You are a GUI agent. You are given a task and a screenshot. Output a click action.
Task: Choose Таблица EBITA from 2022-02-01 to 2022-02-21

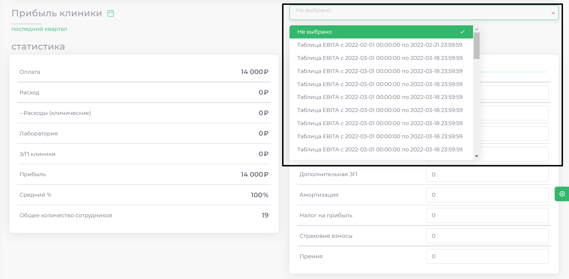(381, 45)
